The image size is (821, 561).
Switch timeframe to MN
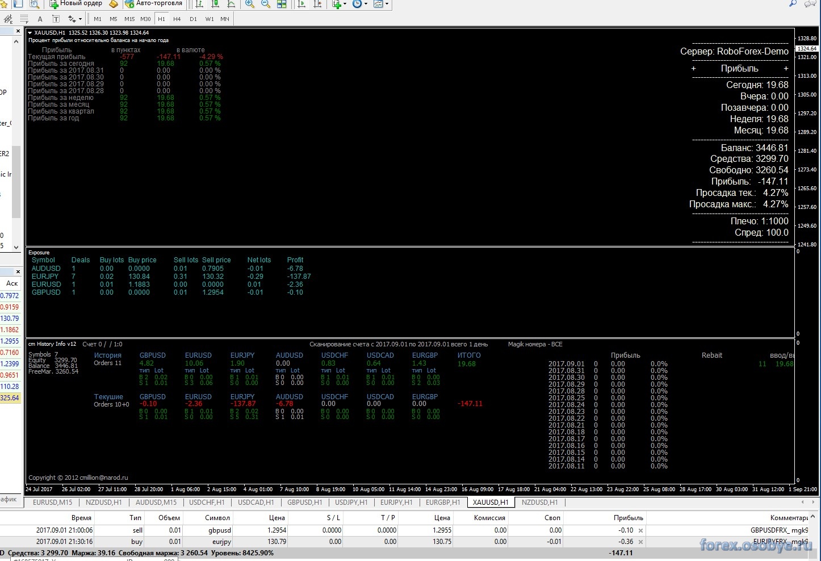click(225, 19)
